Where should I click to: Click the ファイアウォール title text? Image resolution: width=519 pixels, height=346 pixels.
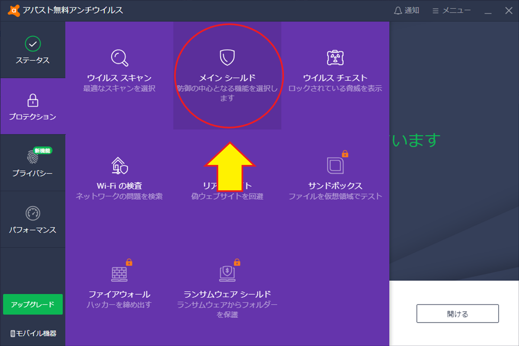(x=119, y=295)
